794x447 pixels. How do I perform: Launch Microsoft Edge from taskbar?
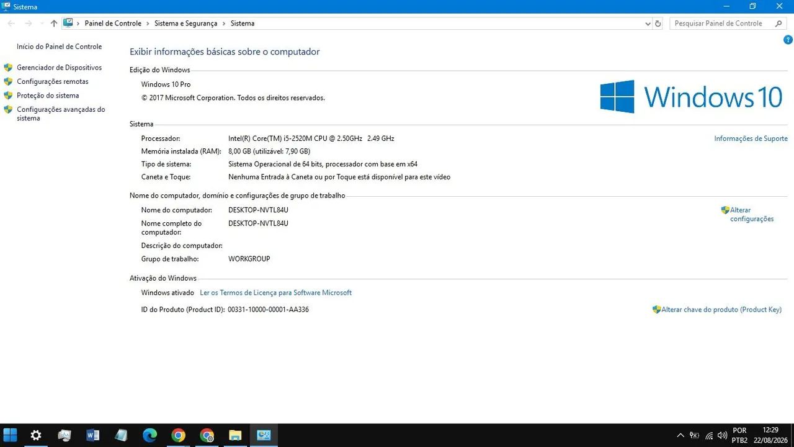tap(150, 435)
